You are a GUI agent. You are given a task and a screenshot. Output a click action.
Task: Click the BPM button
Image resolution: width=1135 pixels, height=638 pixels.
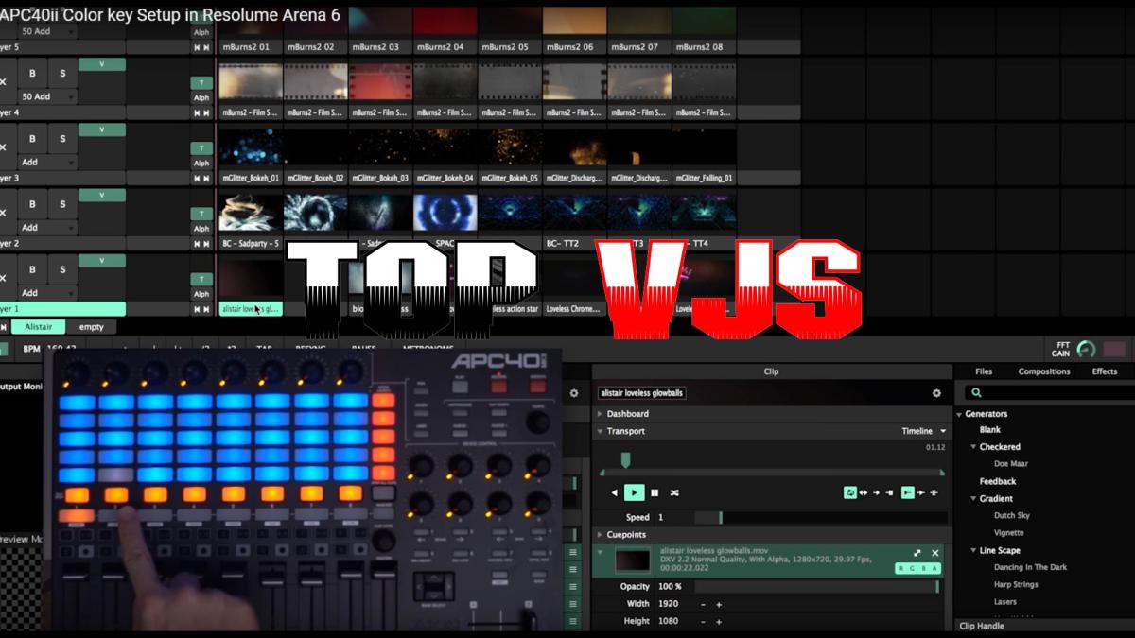[31, 349]
